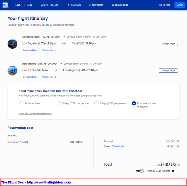Click chevron next to outbound View details
This screenshot has height=186, width=187.
click(x=56, y=50)
